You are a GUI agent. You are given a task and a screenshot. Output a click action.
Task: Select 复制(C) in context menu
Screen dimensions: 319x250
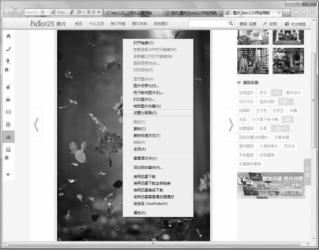[159, 129]
